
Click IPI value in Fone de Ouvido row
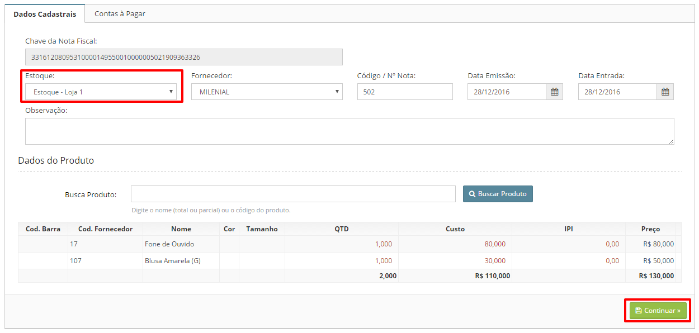tap(612, 244)
